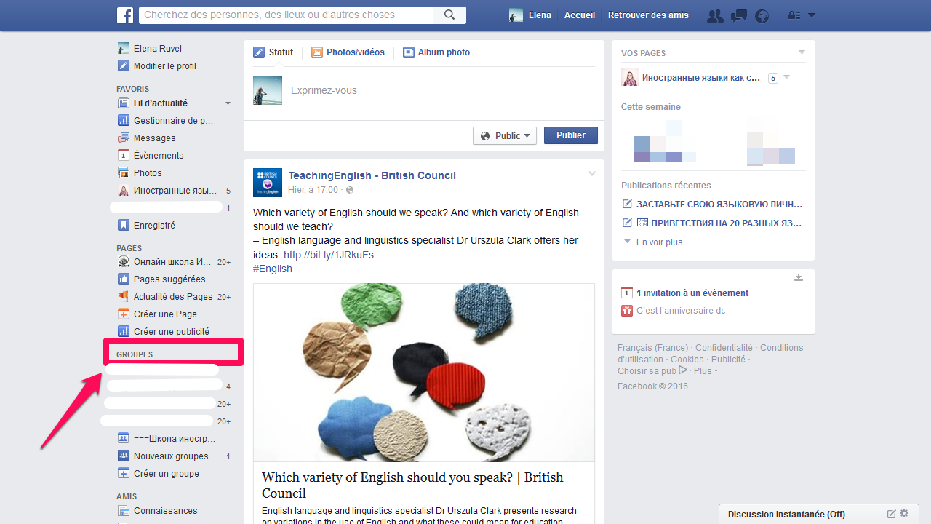Select the Photos/vidéos composer tab

348,52
